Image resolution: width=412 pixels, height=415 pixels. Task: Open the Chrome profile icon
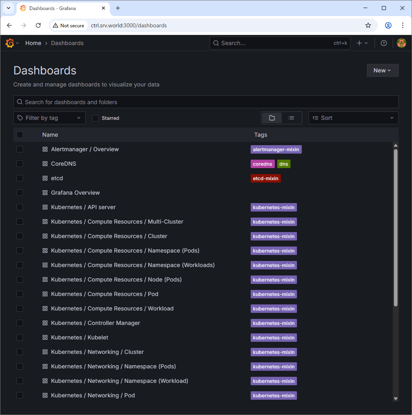(x=388, y=25)
